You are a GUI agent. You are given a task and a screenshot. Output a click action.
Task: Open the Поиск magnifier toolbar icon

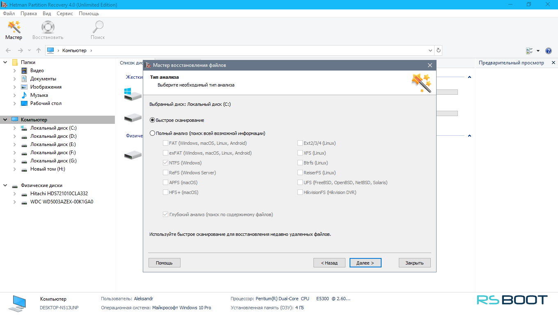coord(98,27)
